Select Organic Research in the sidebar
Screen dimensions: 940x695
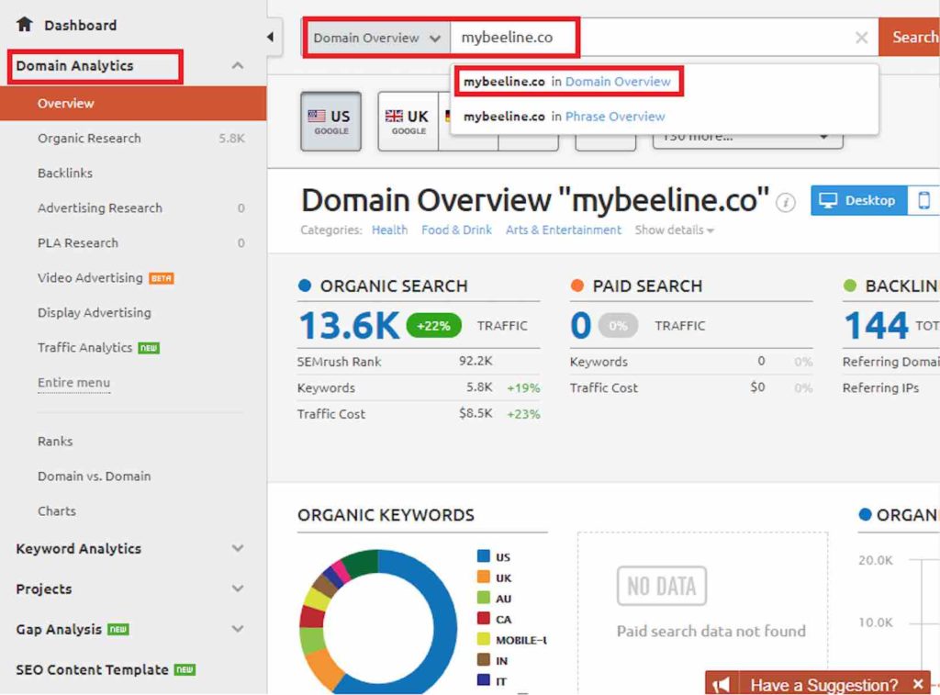89,138
